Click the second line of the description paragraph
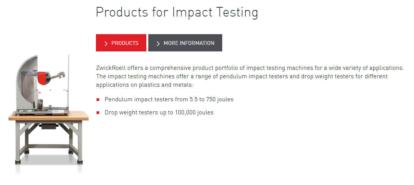This screenshot has width=414, height=185. pyautogui.click(x=241, y=76)
